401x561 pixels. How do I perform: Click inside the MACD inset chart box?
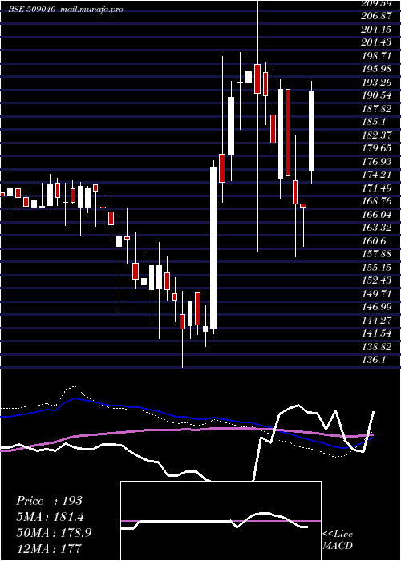(221, 521)
